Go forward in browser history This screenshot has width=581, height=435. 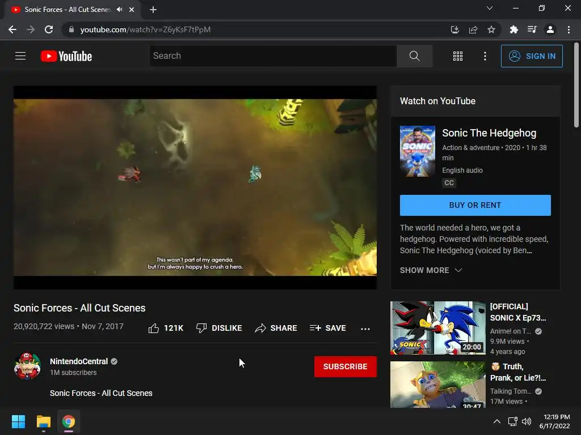point(31,29)
